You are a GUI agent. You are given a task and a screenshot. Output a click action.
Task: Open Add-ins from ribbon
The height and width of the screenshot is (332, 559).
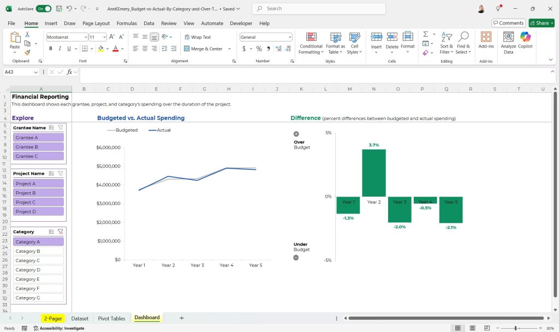click(486, 40)
